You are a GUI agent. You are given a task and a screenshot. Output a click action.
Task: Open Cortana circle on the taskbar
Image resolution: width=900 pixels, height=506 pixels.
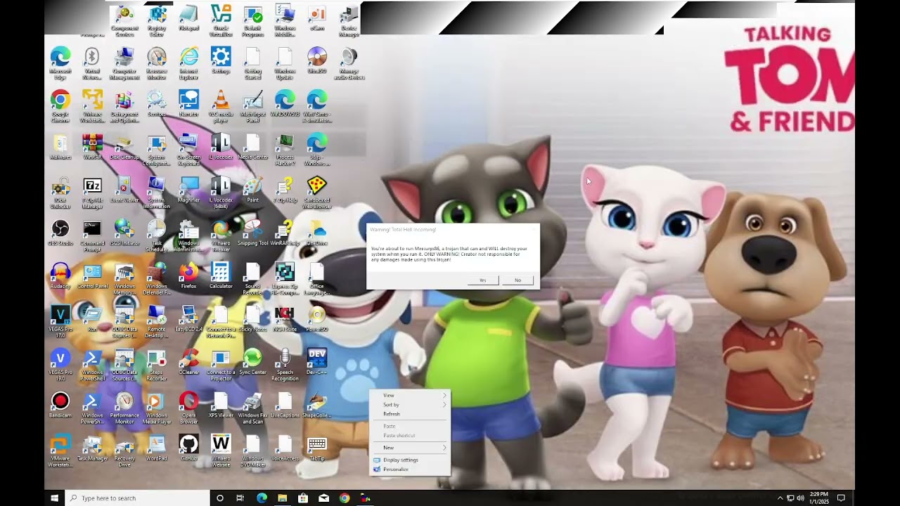(x=220, y=498)
